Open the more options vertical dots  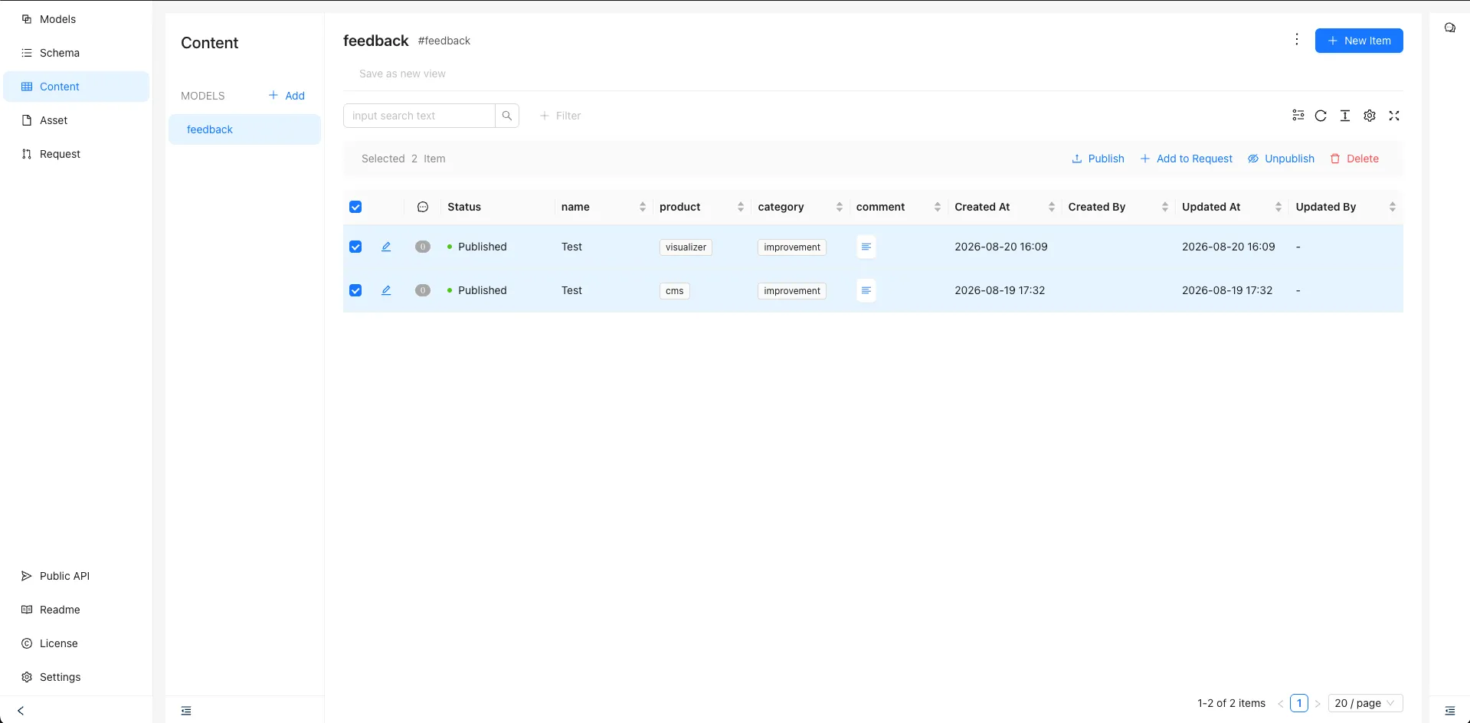(x=1297, y=40)
